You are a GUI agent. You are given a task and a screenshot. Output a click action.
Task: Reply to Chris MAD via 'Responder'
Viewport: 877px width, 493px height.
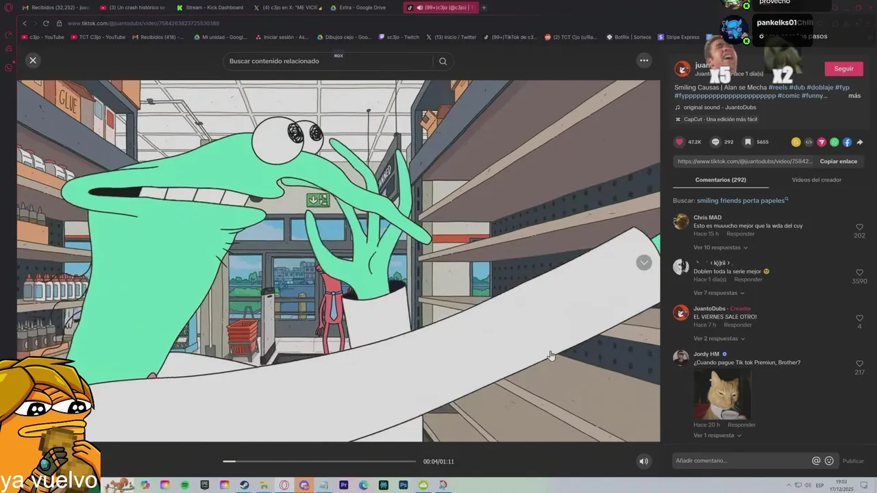tap(741, 234)
